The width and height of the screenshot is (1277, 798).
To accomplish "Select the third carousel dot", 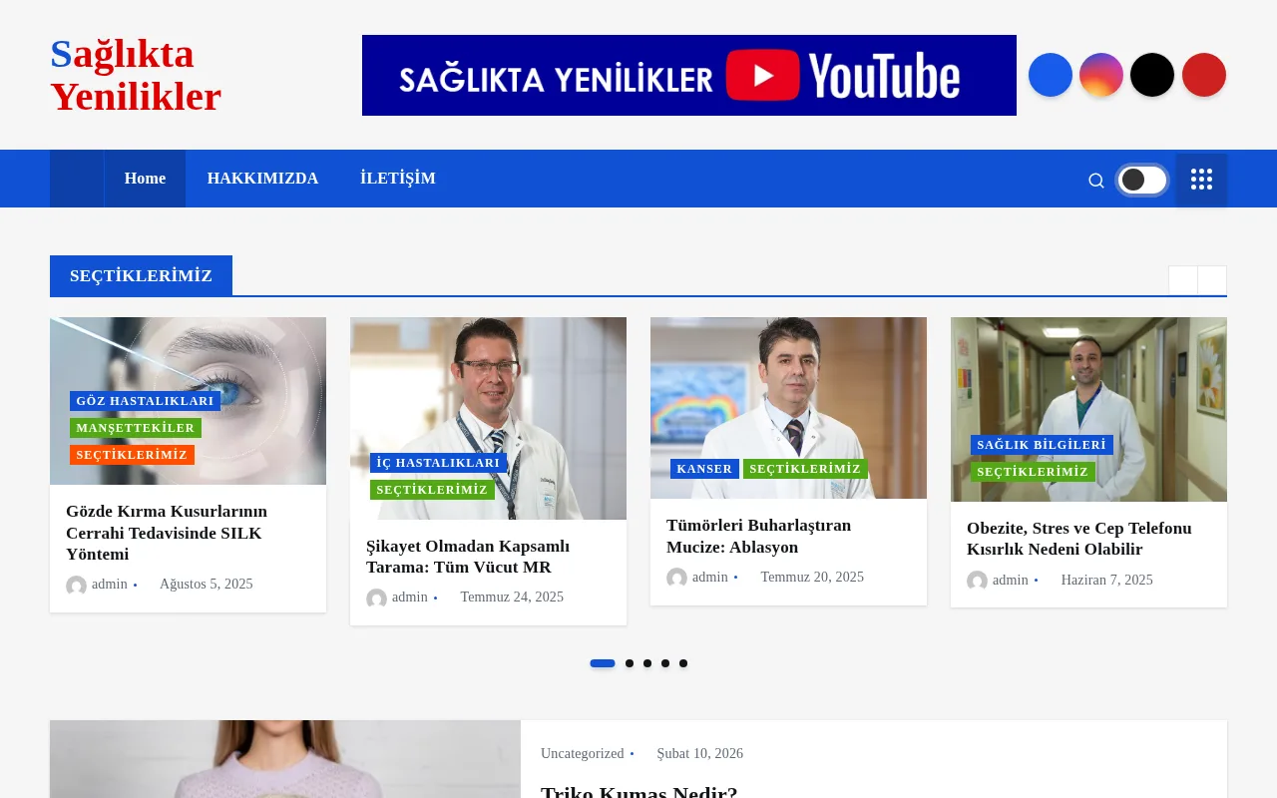I will click(x=647, y=663).
